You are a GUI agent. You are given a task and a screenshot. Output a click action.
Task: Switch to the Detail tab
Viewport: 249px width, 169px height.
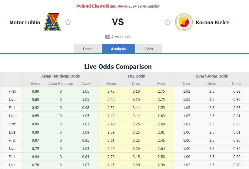pos(88,49)
